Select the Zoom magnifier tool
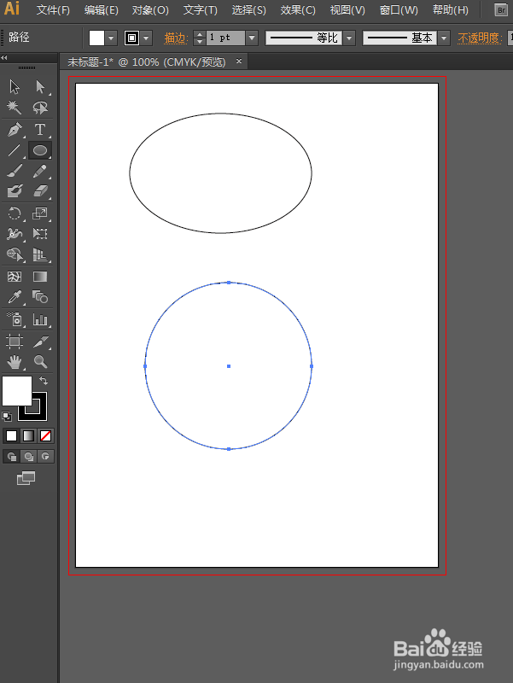Image resolution: width=513 pixels, height=683 pixels. pos(40,361)
